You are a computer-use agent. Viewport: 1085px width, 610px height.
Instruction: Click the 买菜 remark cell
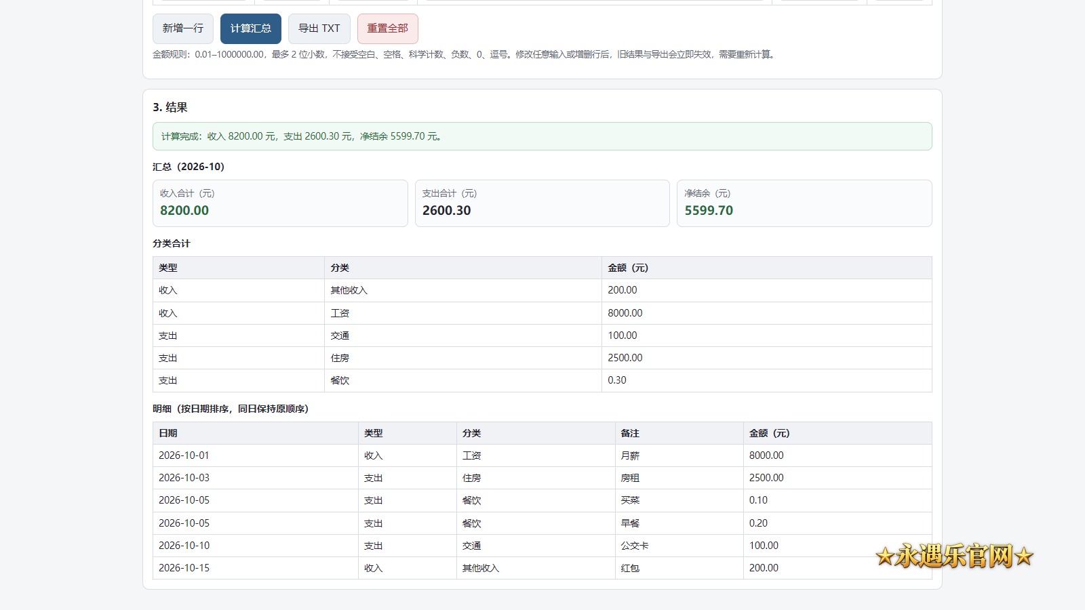pos(679,500)
